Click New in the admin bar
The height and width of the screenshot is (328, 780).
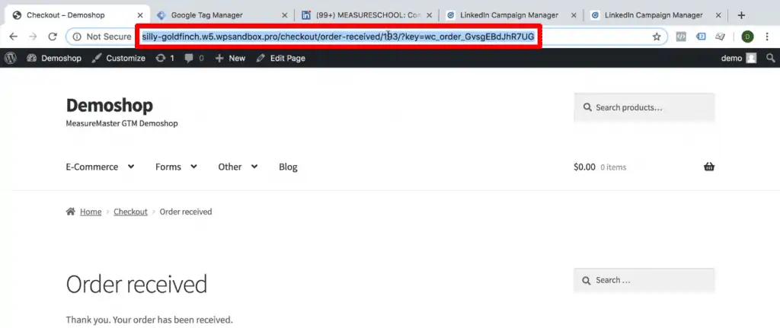tap(230, 58)
